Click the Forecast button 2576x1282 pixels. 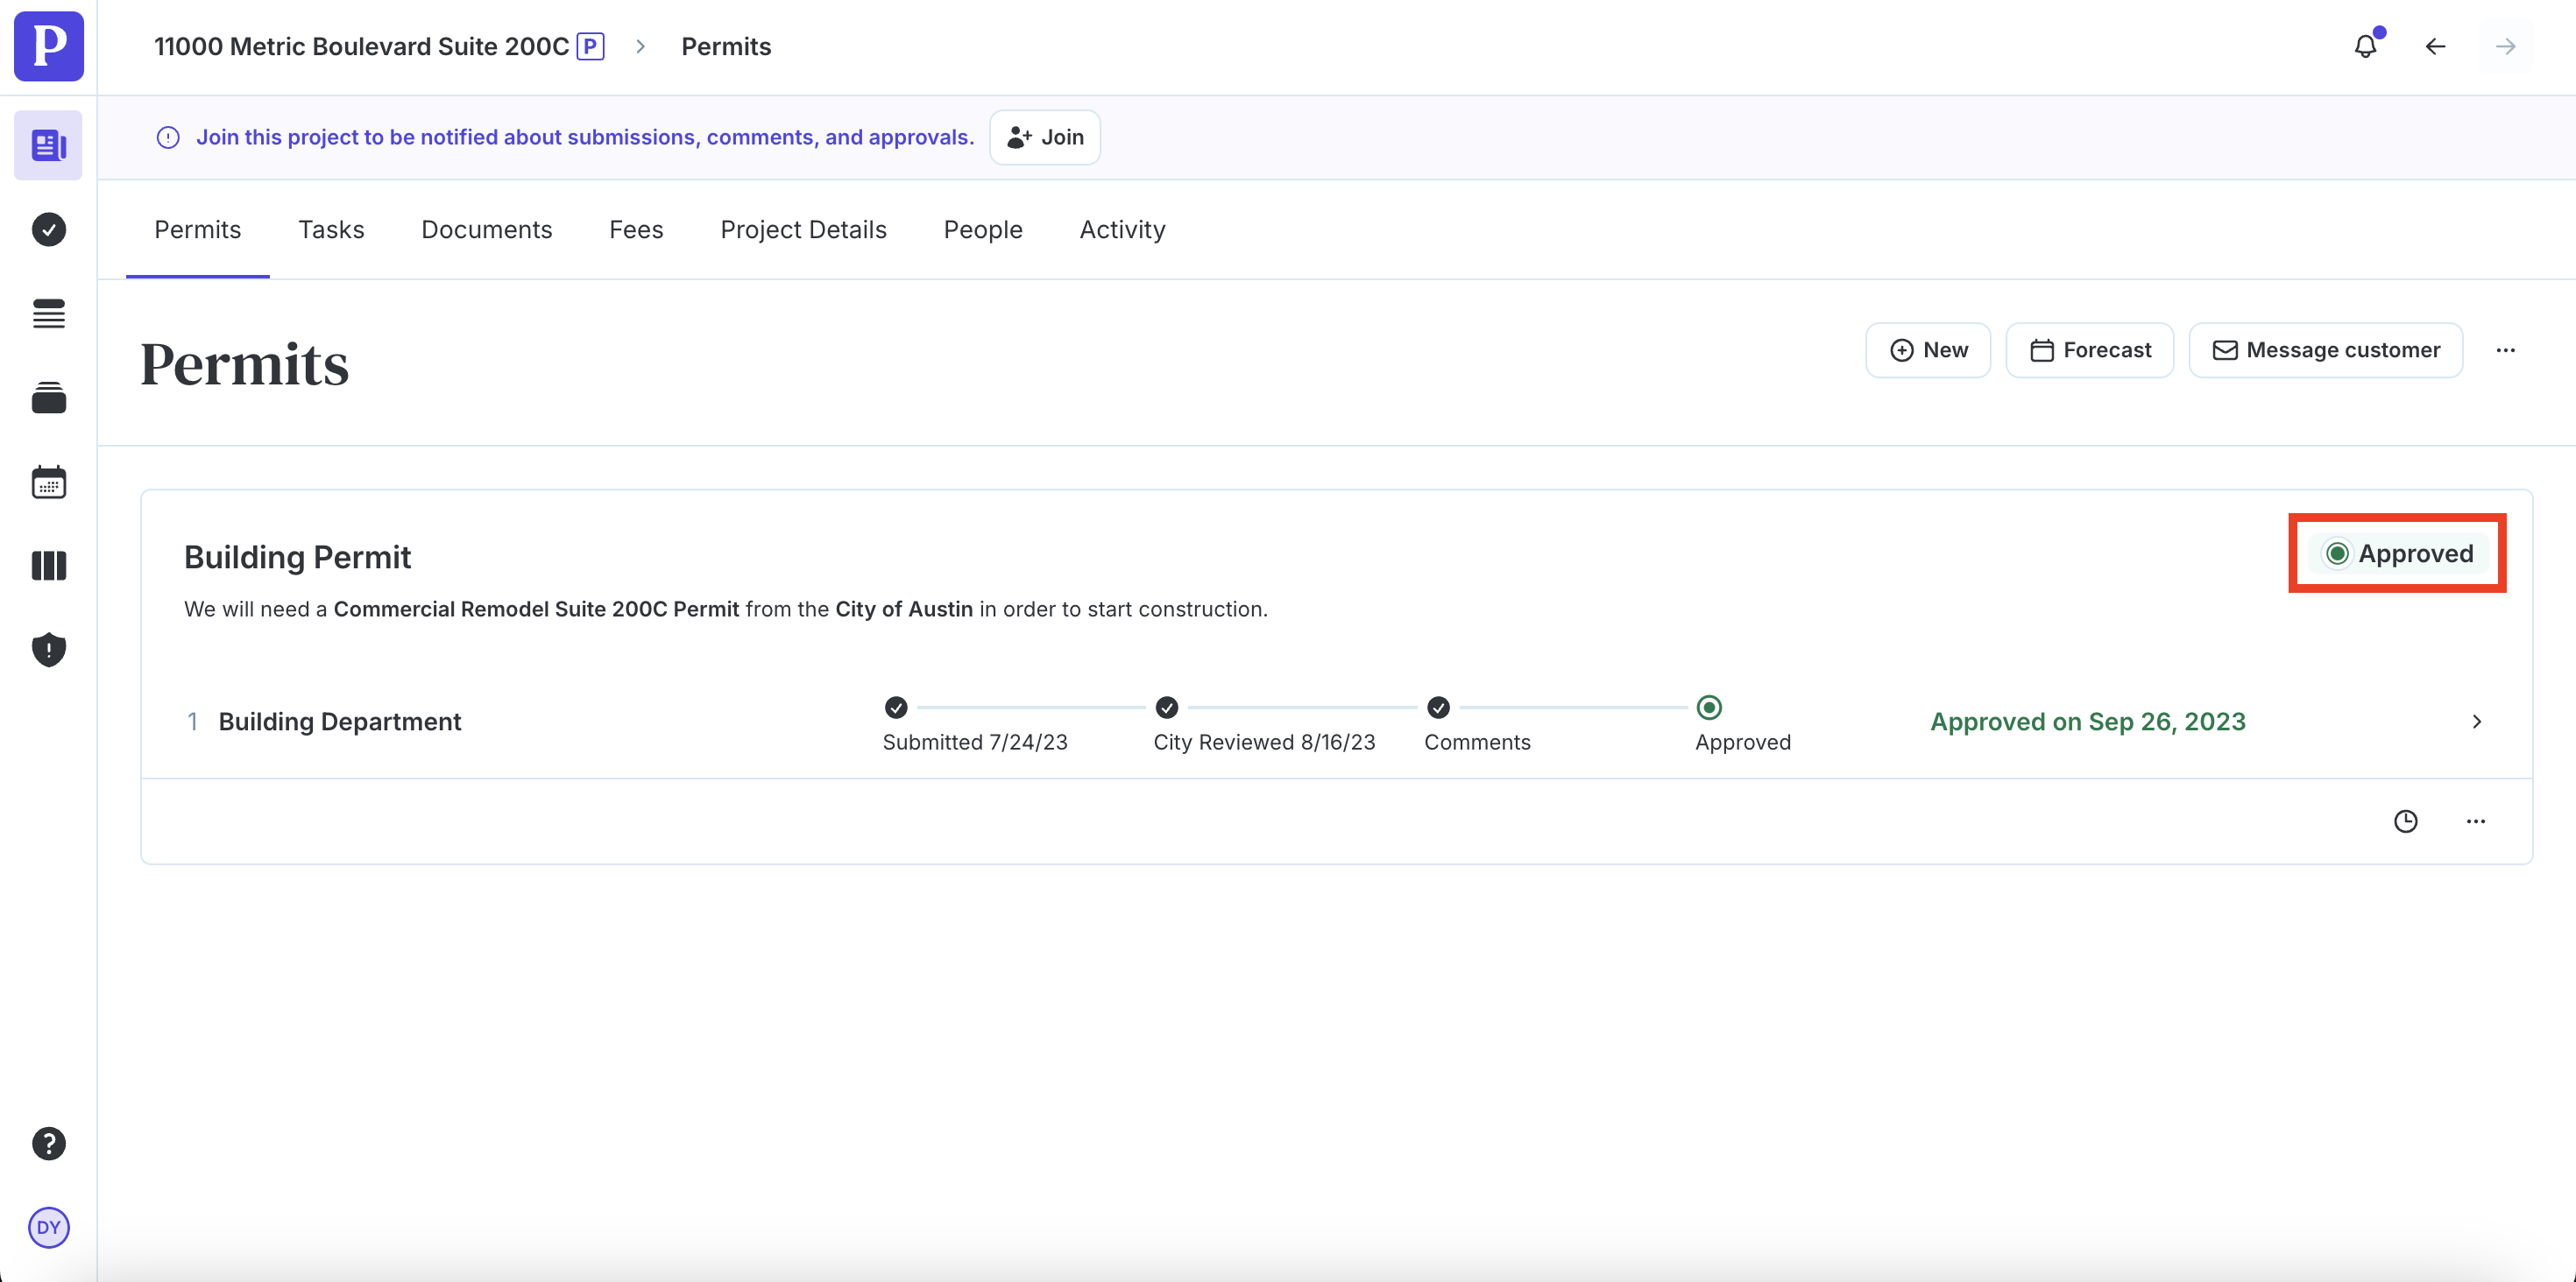[2089, 349]
